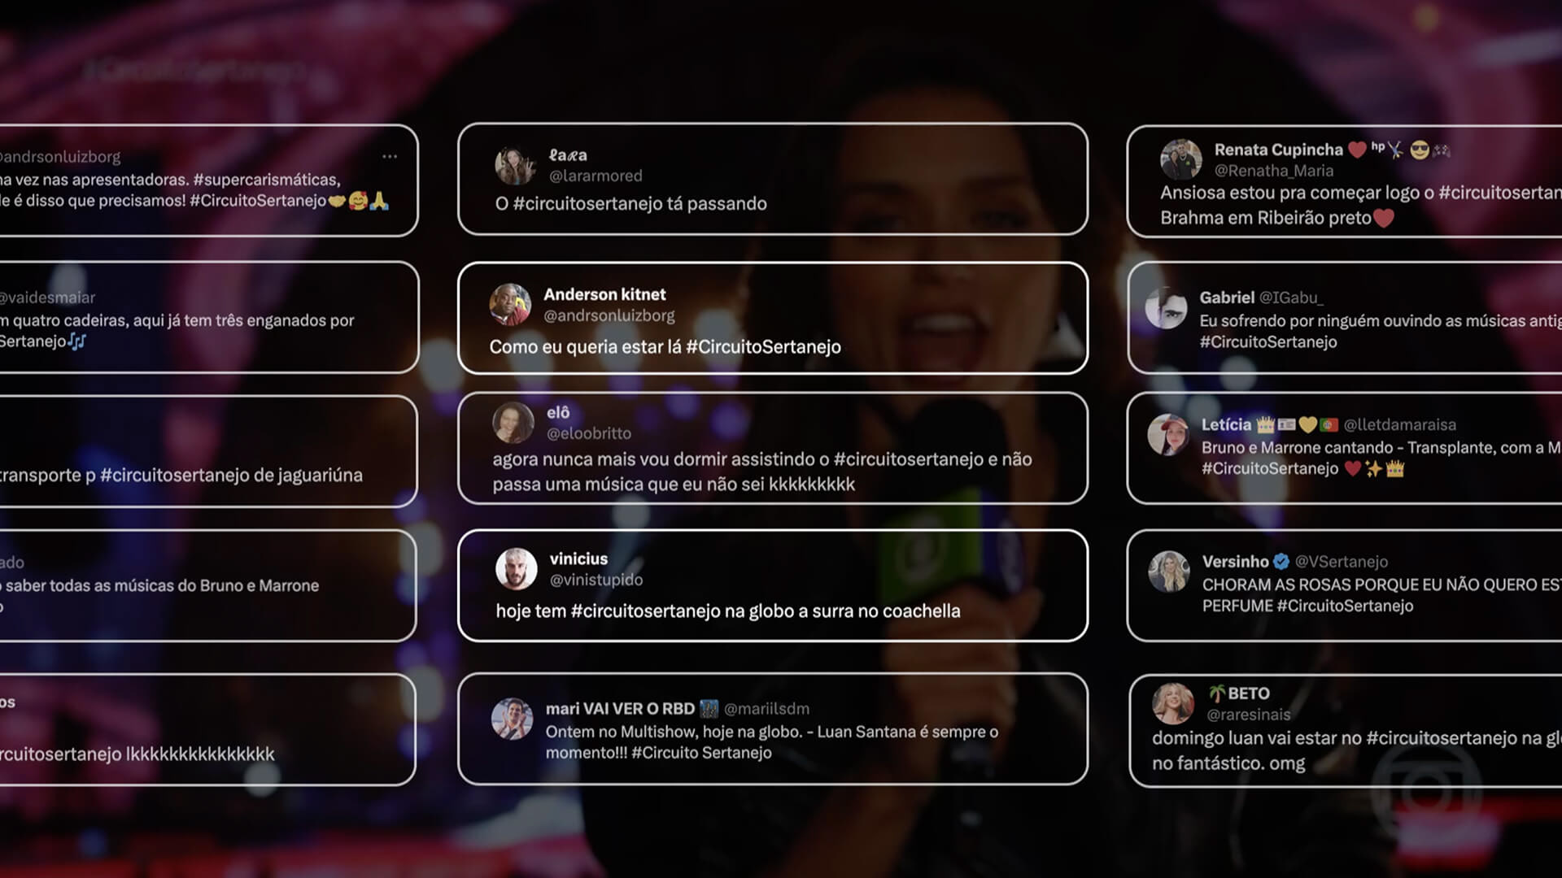Viewport: 1562px width, 878px height.
Task: Open #CircuitoSertanejo hashtag in Anderson's tweet
Action: click(x=763, y=347)
